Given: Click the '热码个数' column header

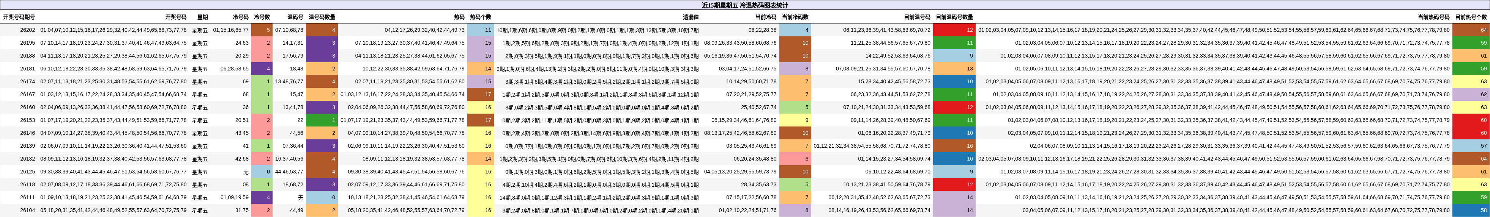Looking at the screenshot, I should 481,17.
